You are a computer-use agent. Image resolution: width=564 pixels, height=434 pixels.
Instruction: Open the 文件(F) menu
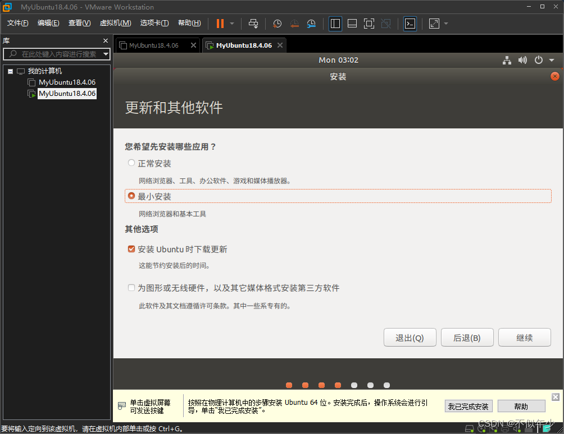click(x=17, y=23)
